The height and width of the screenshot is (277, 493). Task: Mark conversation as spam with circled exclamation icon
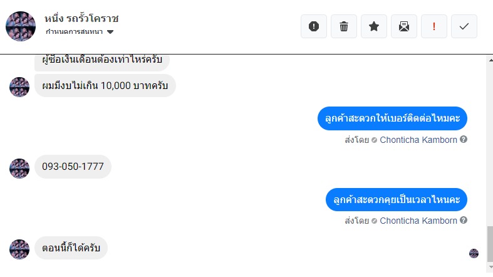pos(314,26)
